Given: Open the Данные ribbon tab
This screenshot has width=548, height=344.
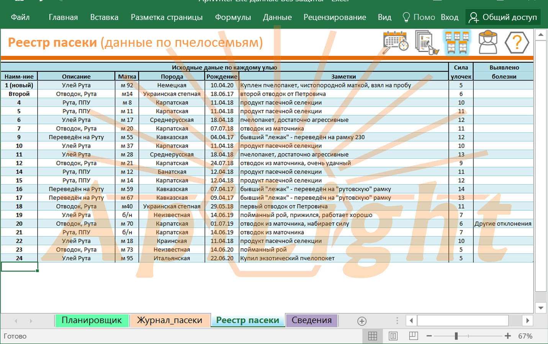Looking at the screenshot, I should (277, 17).
